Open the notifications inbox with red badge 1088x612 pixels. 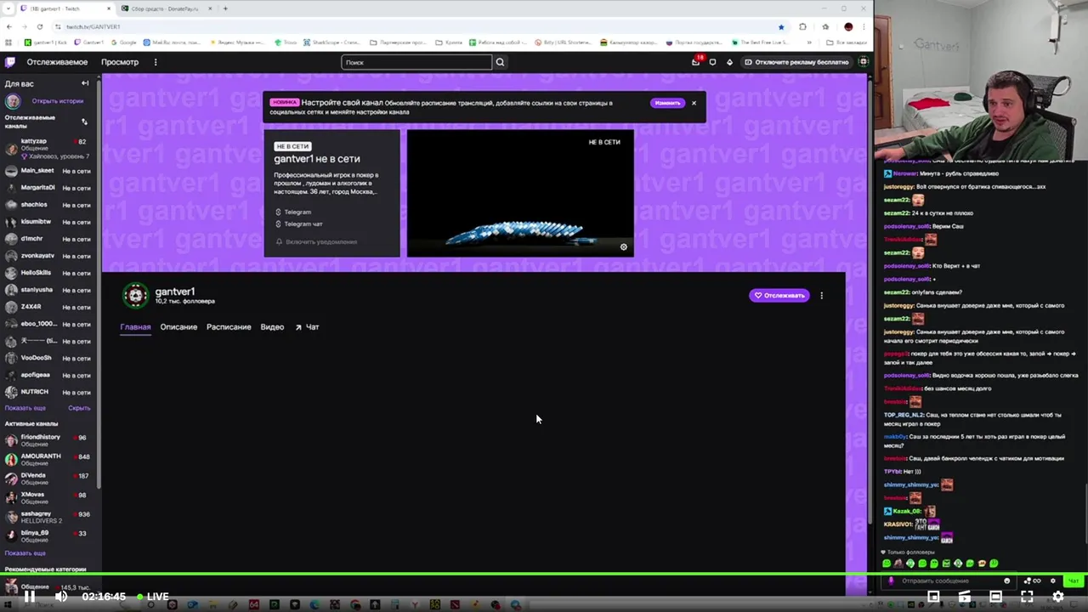[696, 61]
